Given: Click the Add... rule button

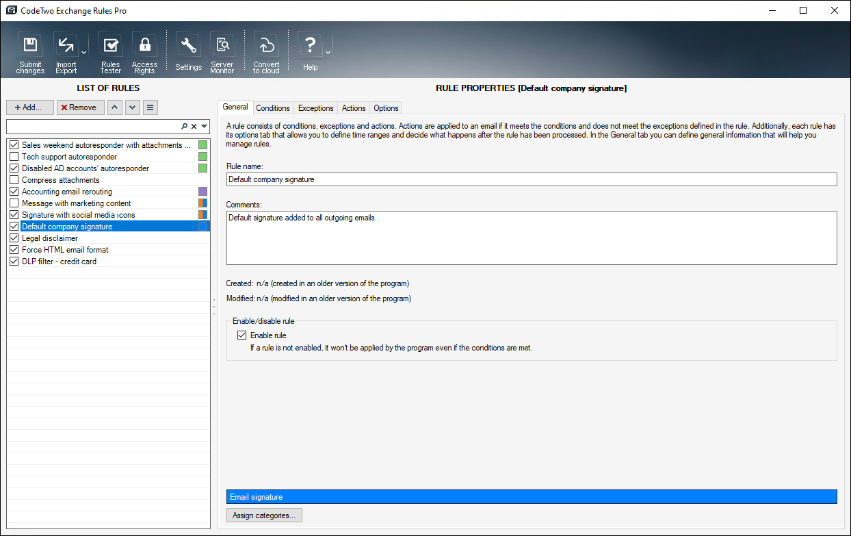Looking at the screenshot, I should tap(30, 107).
